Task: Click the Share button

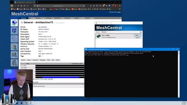Action: pos(58,60)
